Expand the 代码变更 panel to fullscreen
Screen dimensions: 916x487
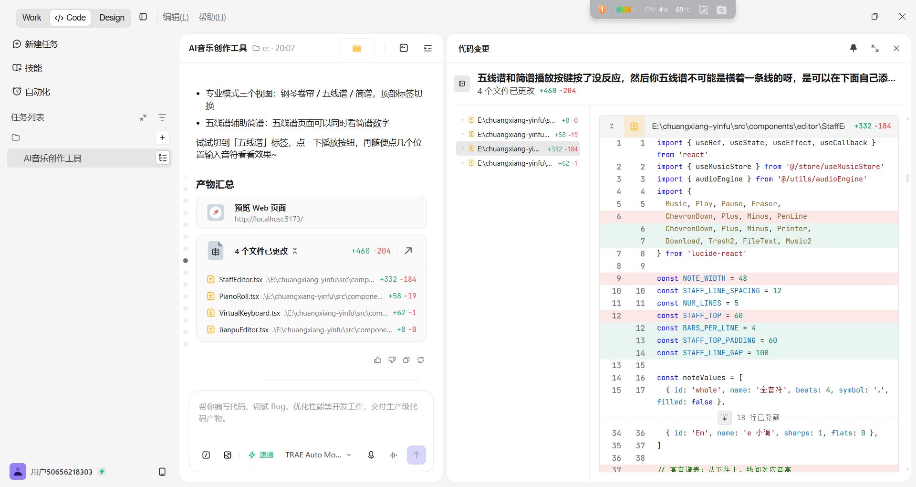tap(875, 48)
